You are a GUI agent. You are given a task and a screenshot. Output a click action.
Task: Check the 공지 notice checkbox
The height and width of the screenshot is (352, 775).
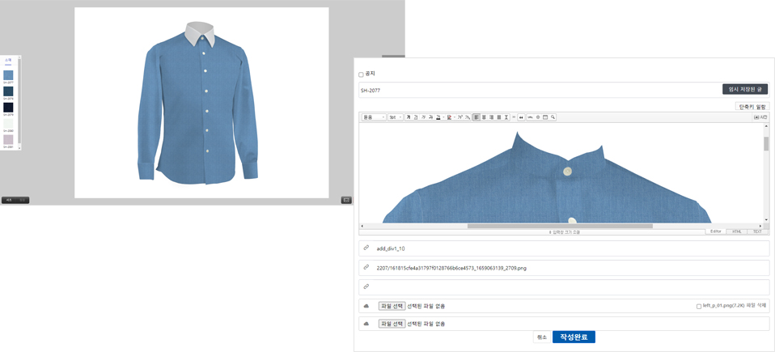tap(361, 74)
